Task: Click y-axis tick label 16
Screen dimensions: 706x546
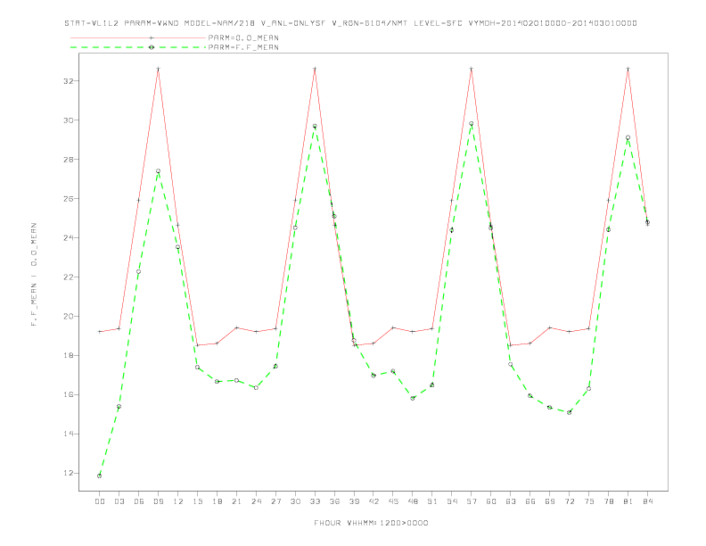Action: tap(69, 394)
